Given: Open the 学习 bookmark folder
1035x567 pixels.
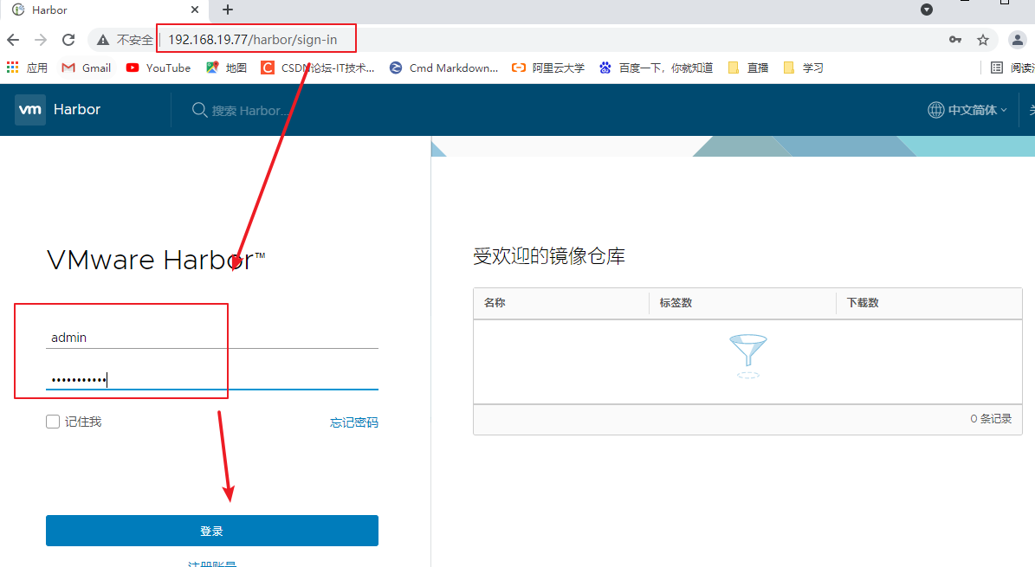Looking at the screenshot, I should point(803,68).
